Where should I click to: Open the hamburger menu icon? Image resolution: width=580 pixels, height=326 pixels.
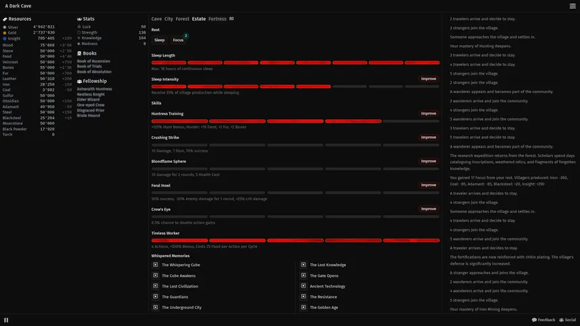pos(572,6)
